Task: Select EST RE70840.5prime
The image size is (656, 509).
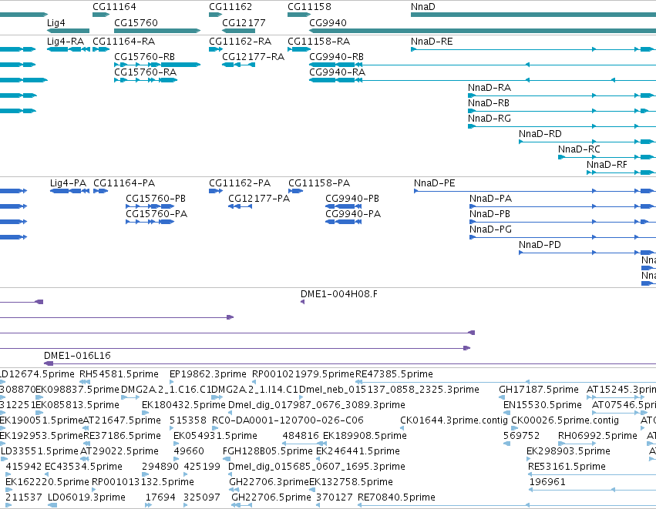Action: [x=397, y=497]
